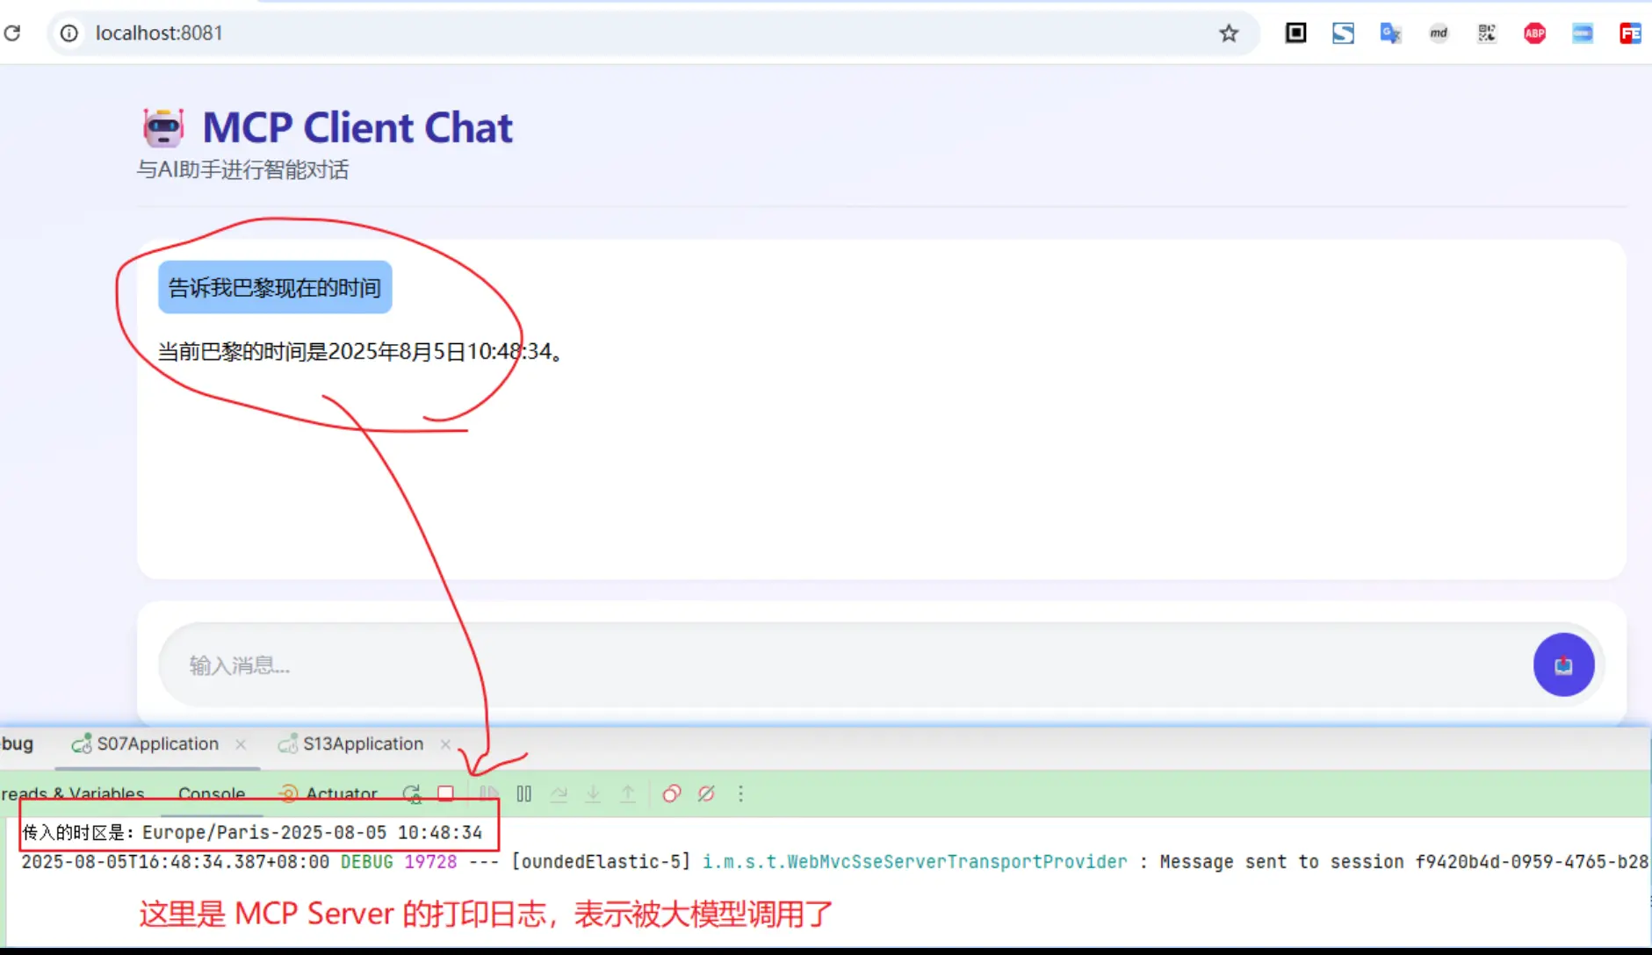Switch to the S07Application debug tab
The height and width of the screenshot is (955, 1652).
point(157,744)
